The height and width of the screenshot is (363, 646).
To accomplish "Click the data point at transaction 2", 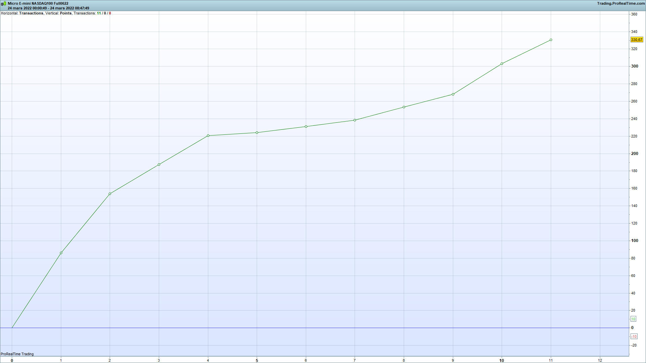I will pos(110,194).
